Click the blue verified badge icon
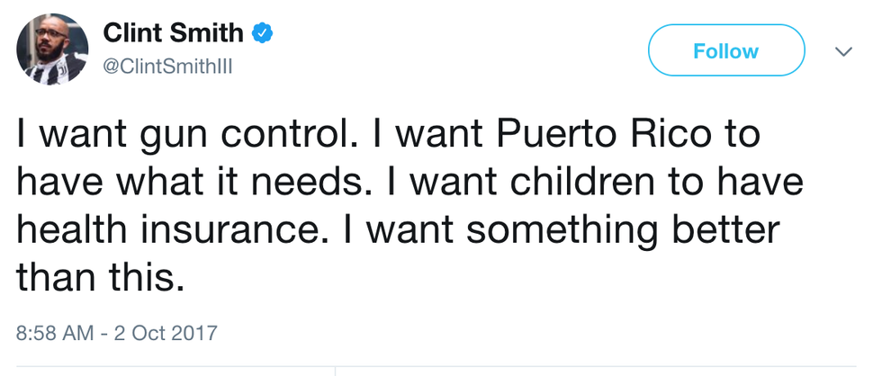The width and height of the screenshot is (882, 376). [x=262, y=34]
